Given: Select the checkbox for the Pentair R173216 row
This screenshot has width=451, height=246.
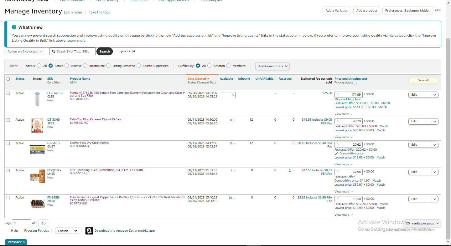Looking at the screenshot, I should click(8, 93).
